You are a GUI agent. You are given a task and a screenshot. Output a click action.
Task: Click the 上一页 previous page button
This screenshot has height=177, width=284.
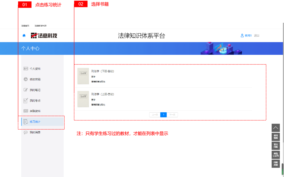point(155,115)
